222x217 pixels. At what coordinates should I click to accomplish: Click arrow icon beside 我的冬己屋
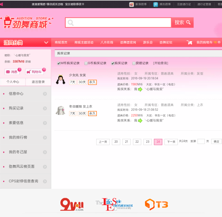pyautogui.click(x=45, y=152)
